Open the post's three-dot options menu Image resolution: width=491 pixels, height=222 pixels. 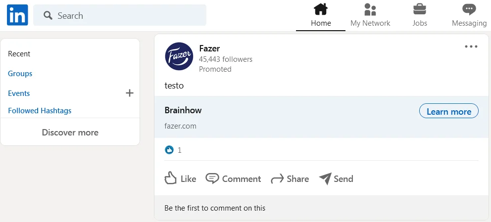click(x=471, y=47)
